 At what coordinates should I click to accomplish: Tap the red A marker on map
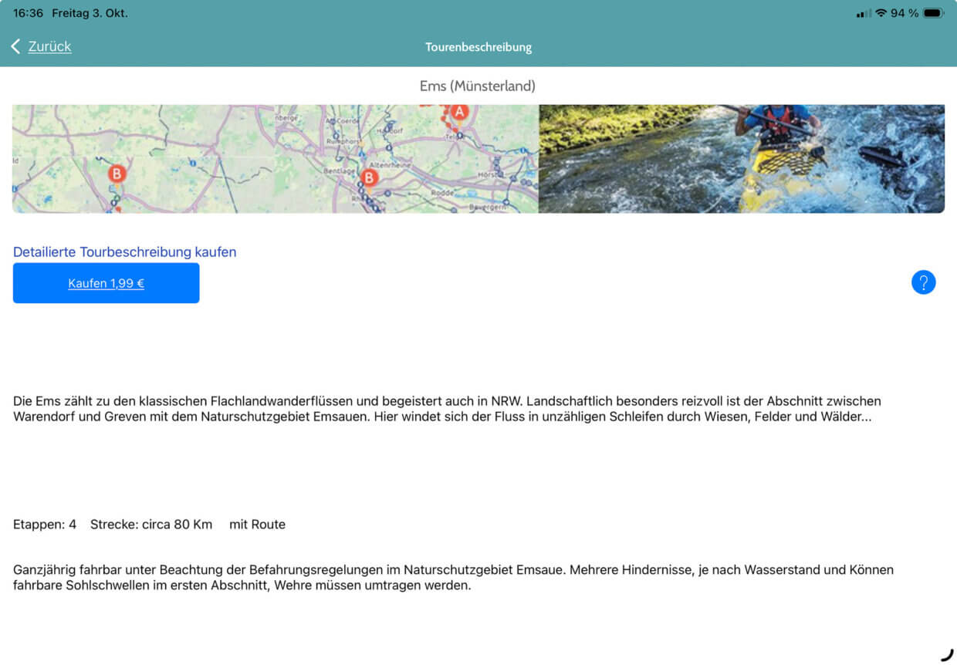click(459, 112)
